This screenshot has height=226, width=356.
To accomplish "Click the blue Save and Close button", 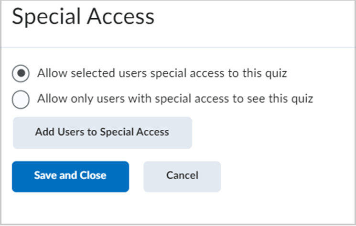I will 70,177.
